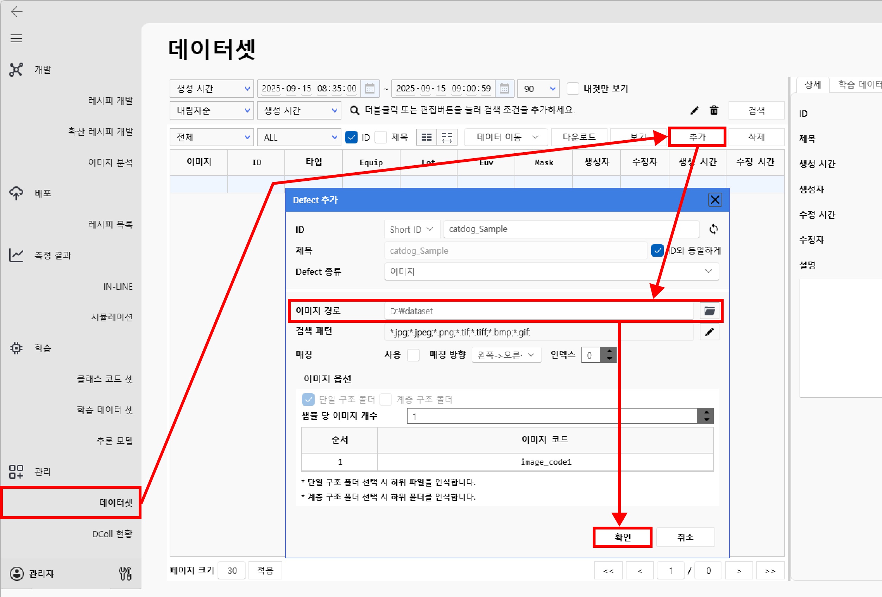Check the 제목 checkbox in filter bar
Image resolution: width=882 pixels, height=597 pixels.
(x=381, y=137)
